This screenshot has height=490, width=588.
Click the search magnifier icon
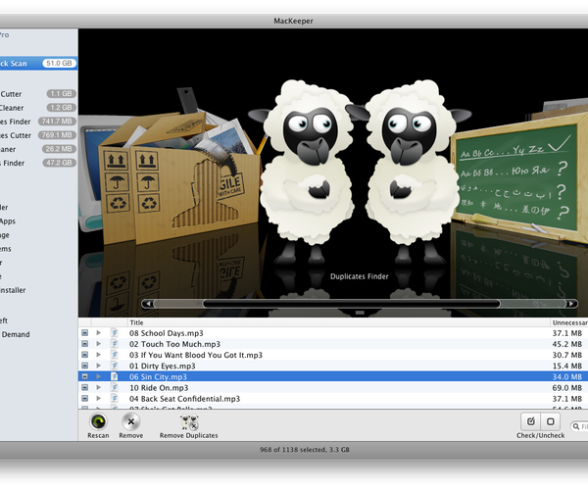[x=576, y=426]
